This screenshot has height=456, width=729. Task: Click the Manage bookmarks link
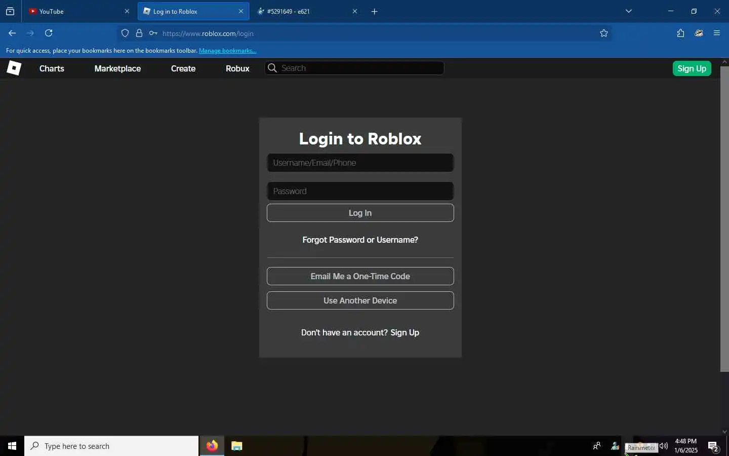(x=228, y=51)
